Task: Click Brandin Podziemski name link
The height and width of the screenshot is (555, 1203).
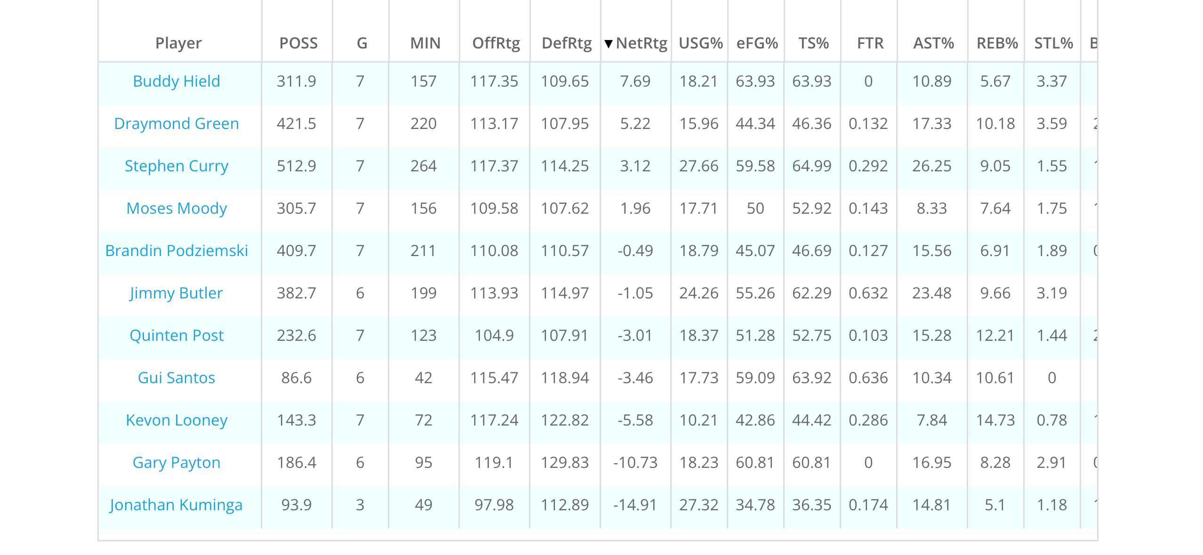Action: coord(176,251)
